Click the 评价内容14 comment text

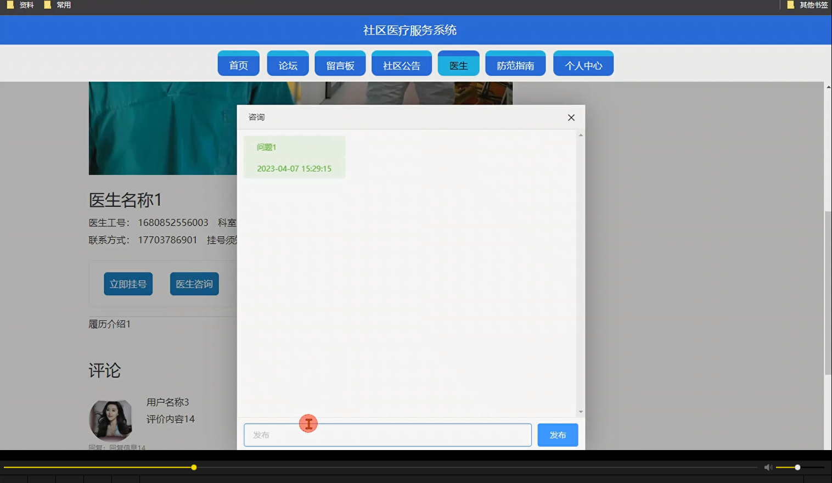pyautogui.click(x=170, y=419)
